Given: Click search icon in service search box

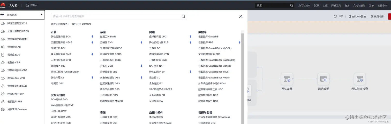Looking at the screenshot, I should 183,16.
